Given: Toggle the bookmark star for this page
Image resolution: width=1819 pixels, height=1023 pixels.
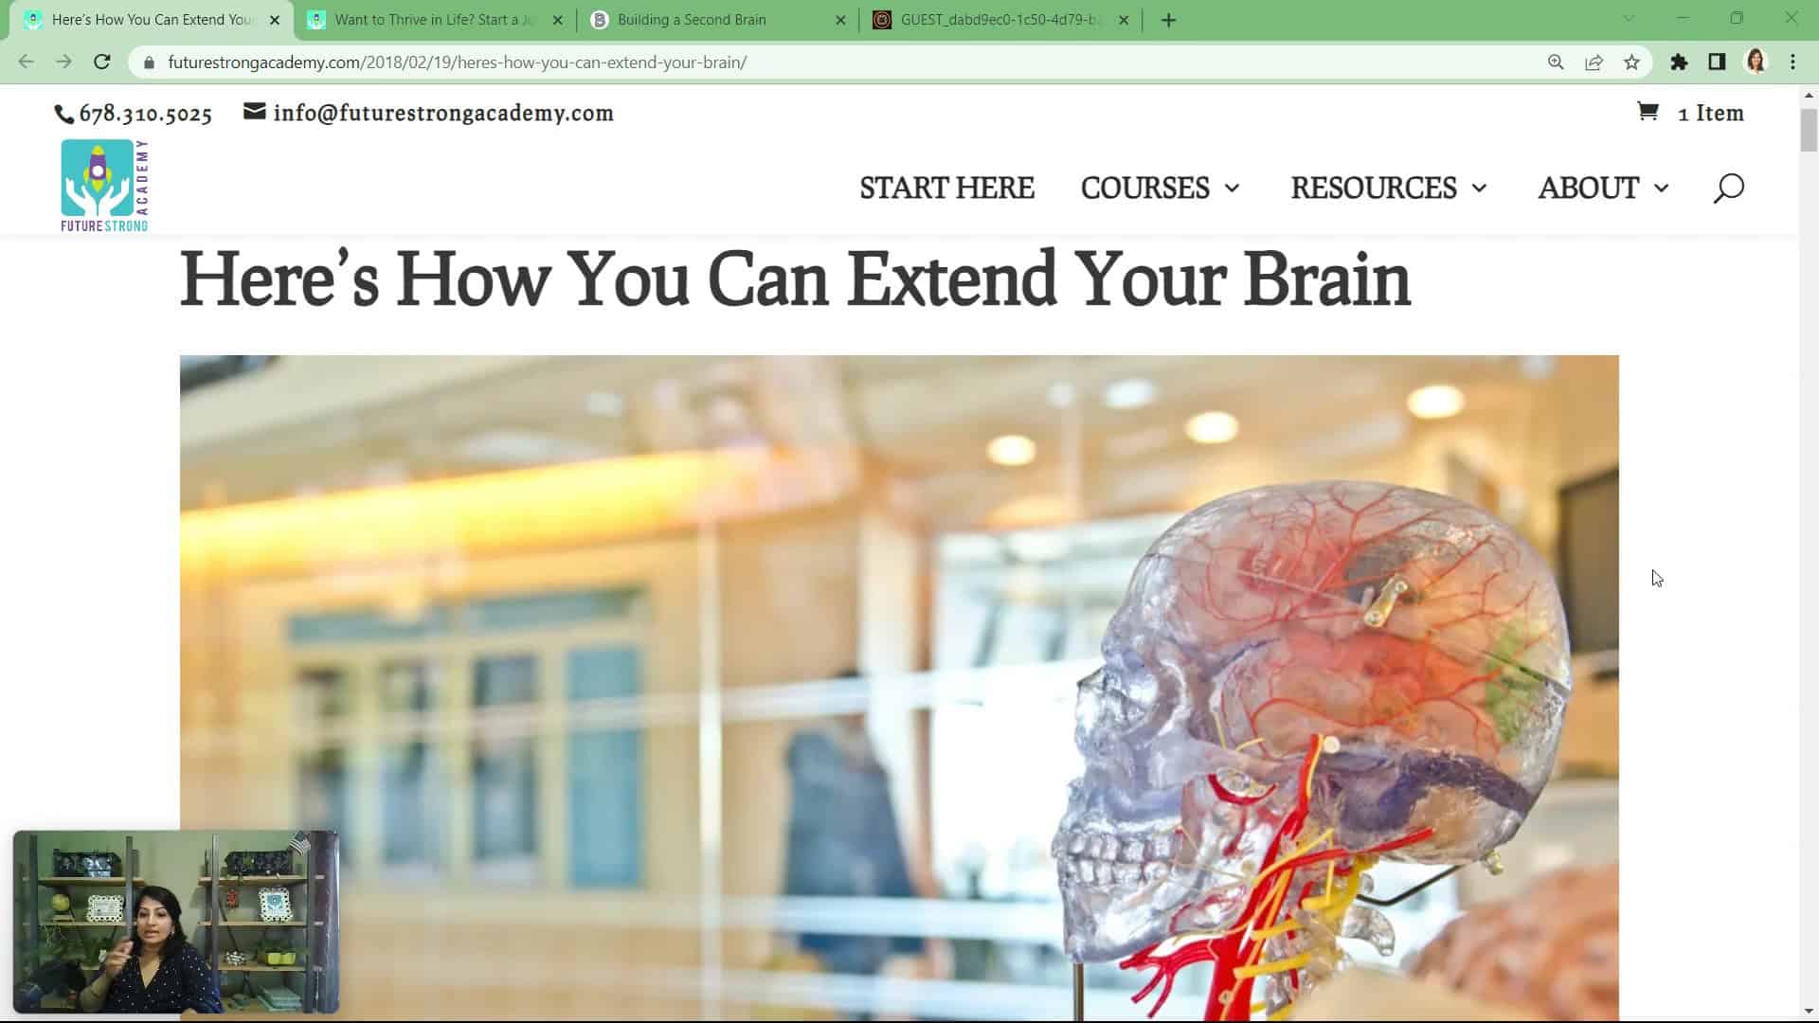Looking at the screenshot, I should point(1632,63).
